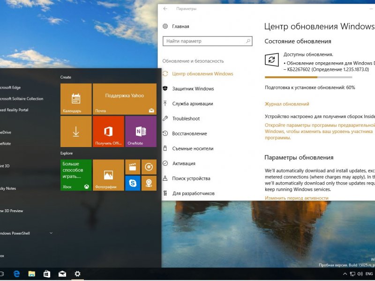Open View 3D Preview in Start list
Viewport: 375px width, 281px height.
coord(11,211)
